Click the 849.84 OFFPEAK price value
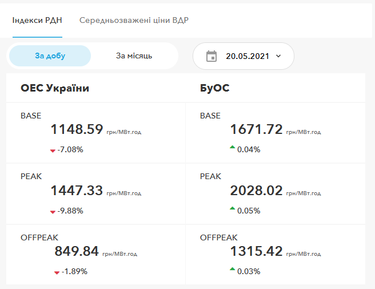Viewport: 375px width, 289px height. tap(77, 251)
